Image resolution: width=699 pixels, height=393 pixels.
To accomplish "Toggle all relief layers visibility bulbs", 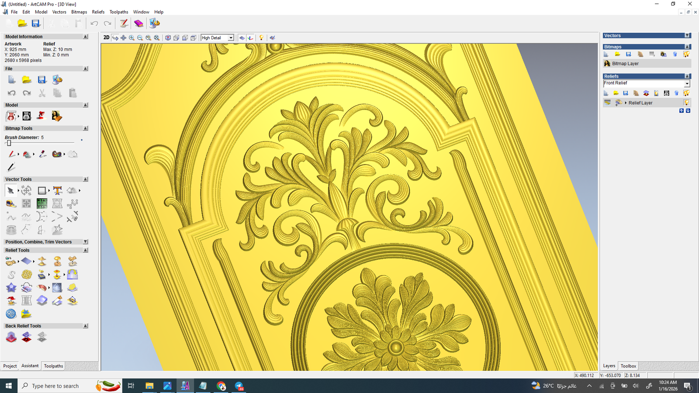I will click(686, 93).
